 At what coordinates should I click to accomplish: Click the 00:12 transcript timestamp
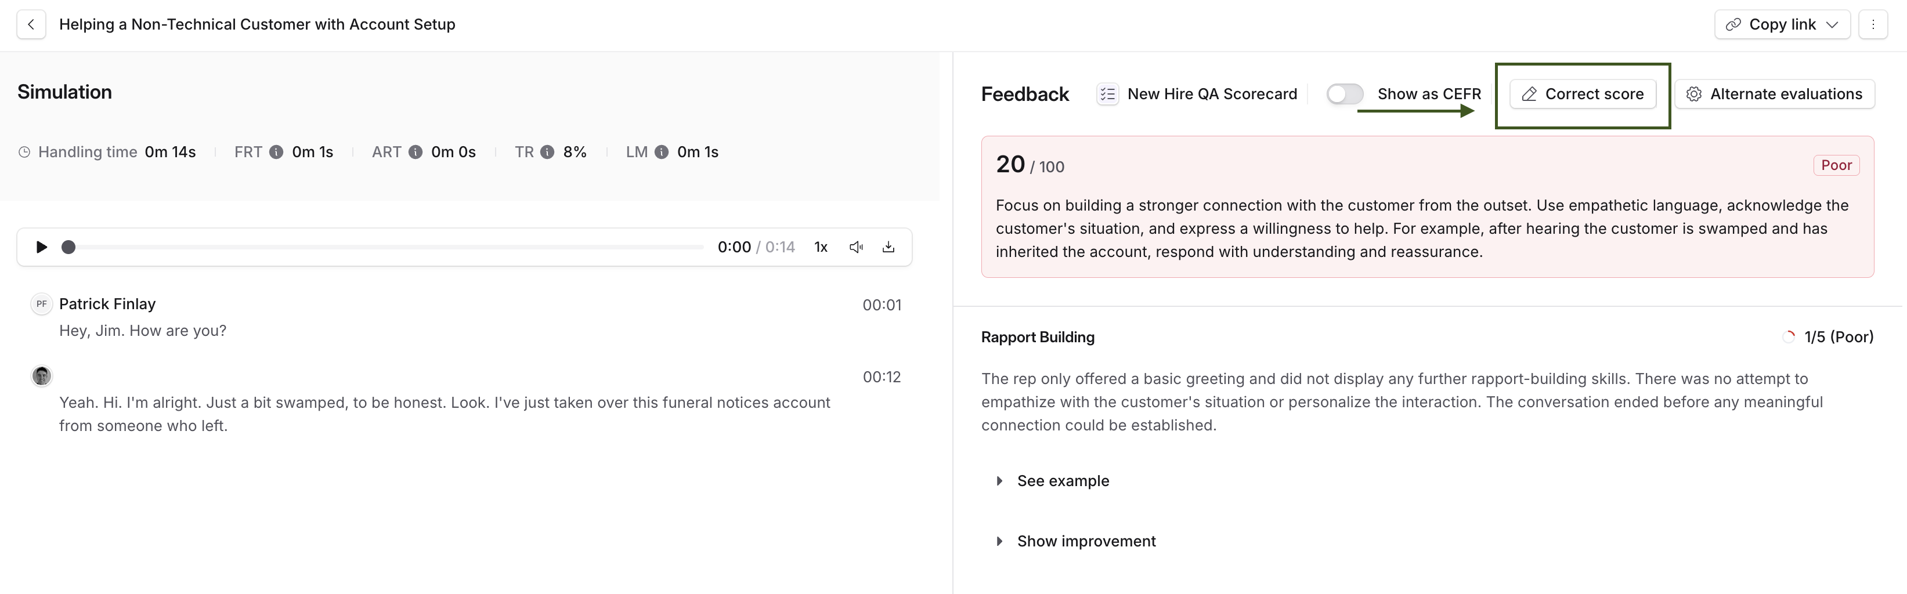pyautogui.click(x=882, y=377)
